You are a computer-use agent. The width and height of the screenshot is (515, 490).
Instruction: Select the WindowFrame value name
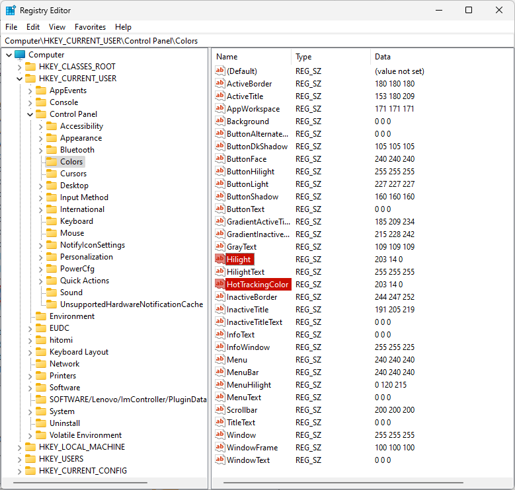point(253,447)
